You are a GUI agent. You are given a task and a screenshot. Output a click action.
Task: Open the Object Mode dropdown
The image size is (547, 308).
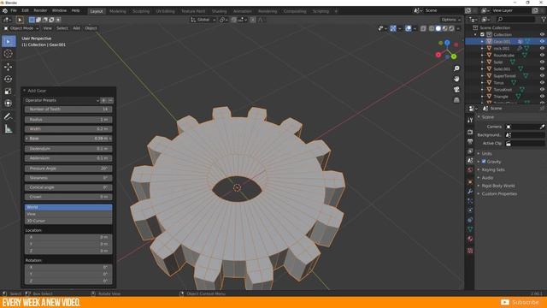point(21,28)
